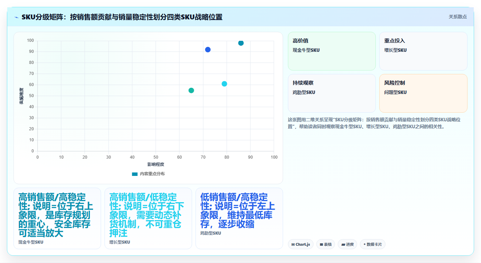Click the 进度 tag chip
Screen dimensions: 481x263
coord(347,244)
